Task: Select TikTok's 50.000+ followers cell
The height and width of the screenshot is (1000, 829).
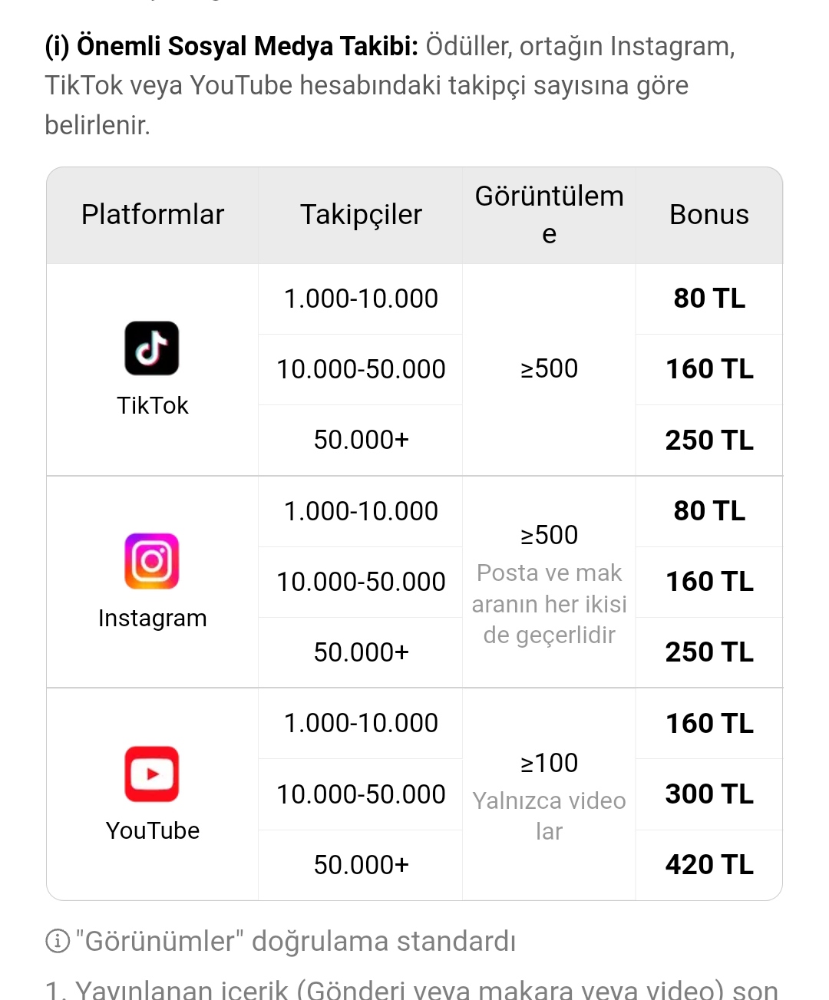Action: pyautogui.click(x=361, y=440)
